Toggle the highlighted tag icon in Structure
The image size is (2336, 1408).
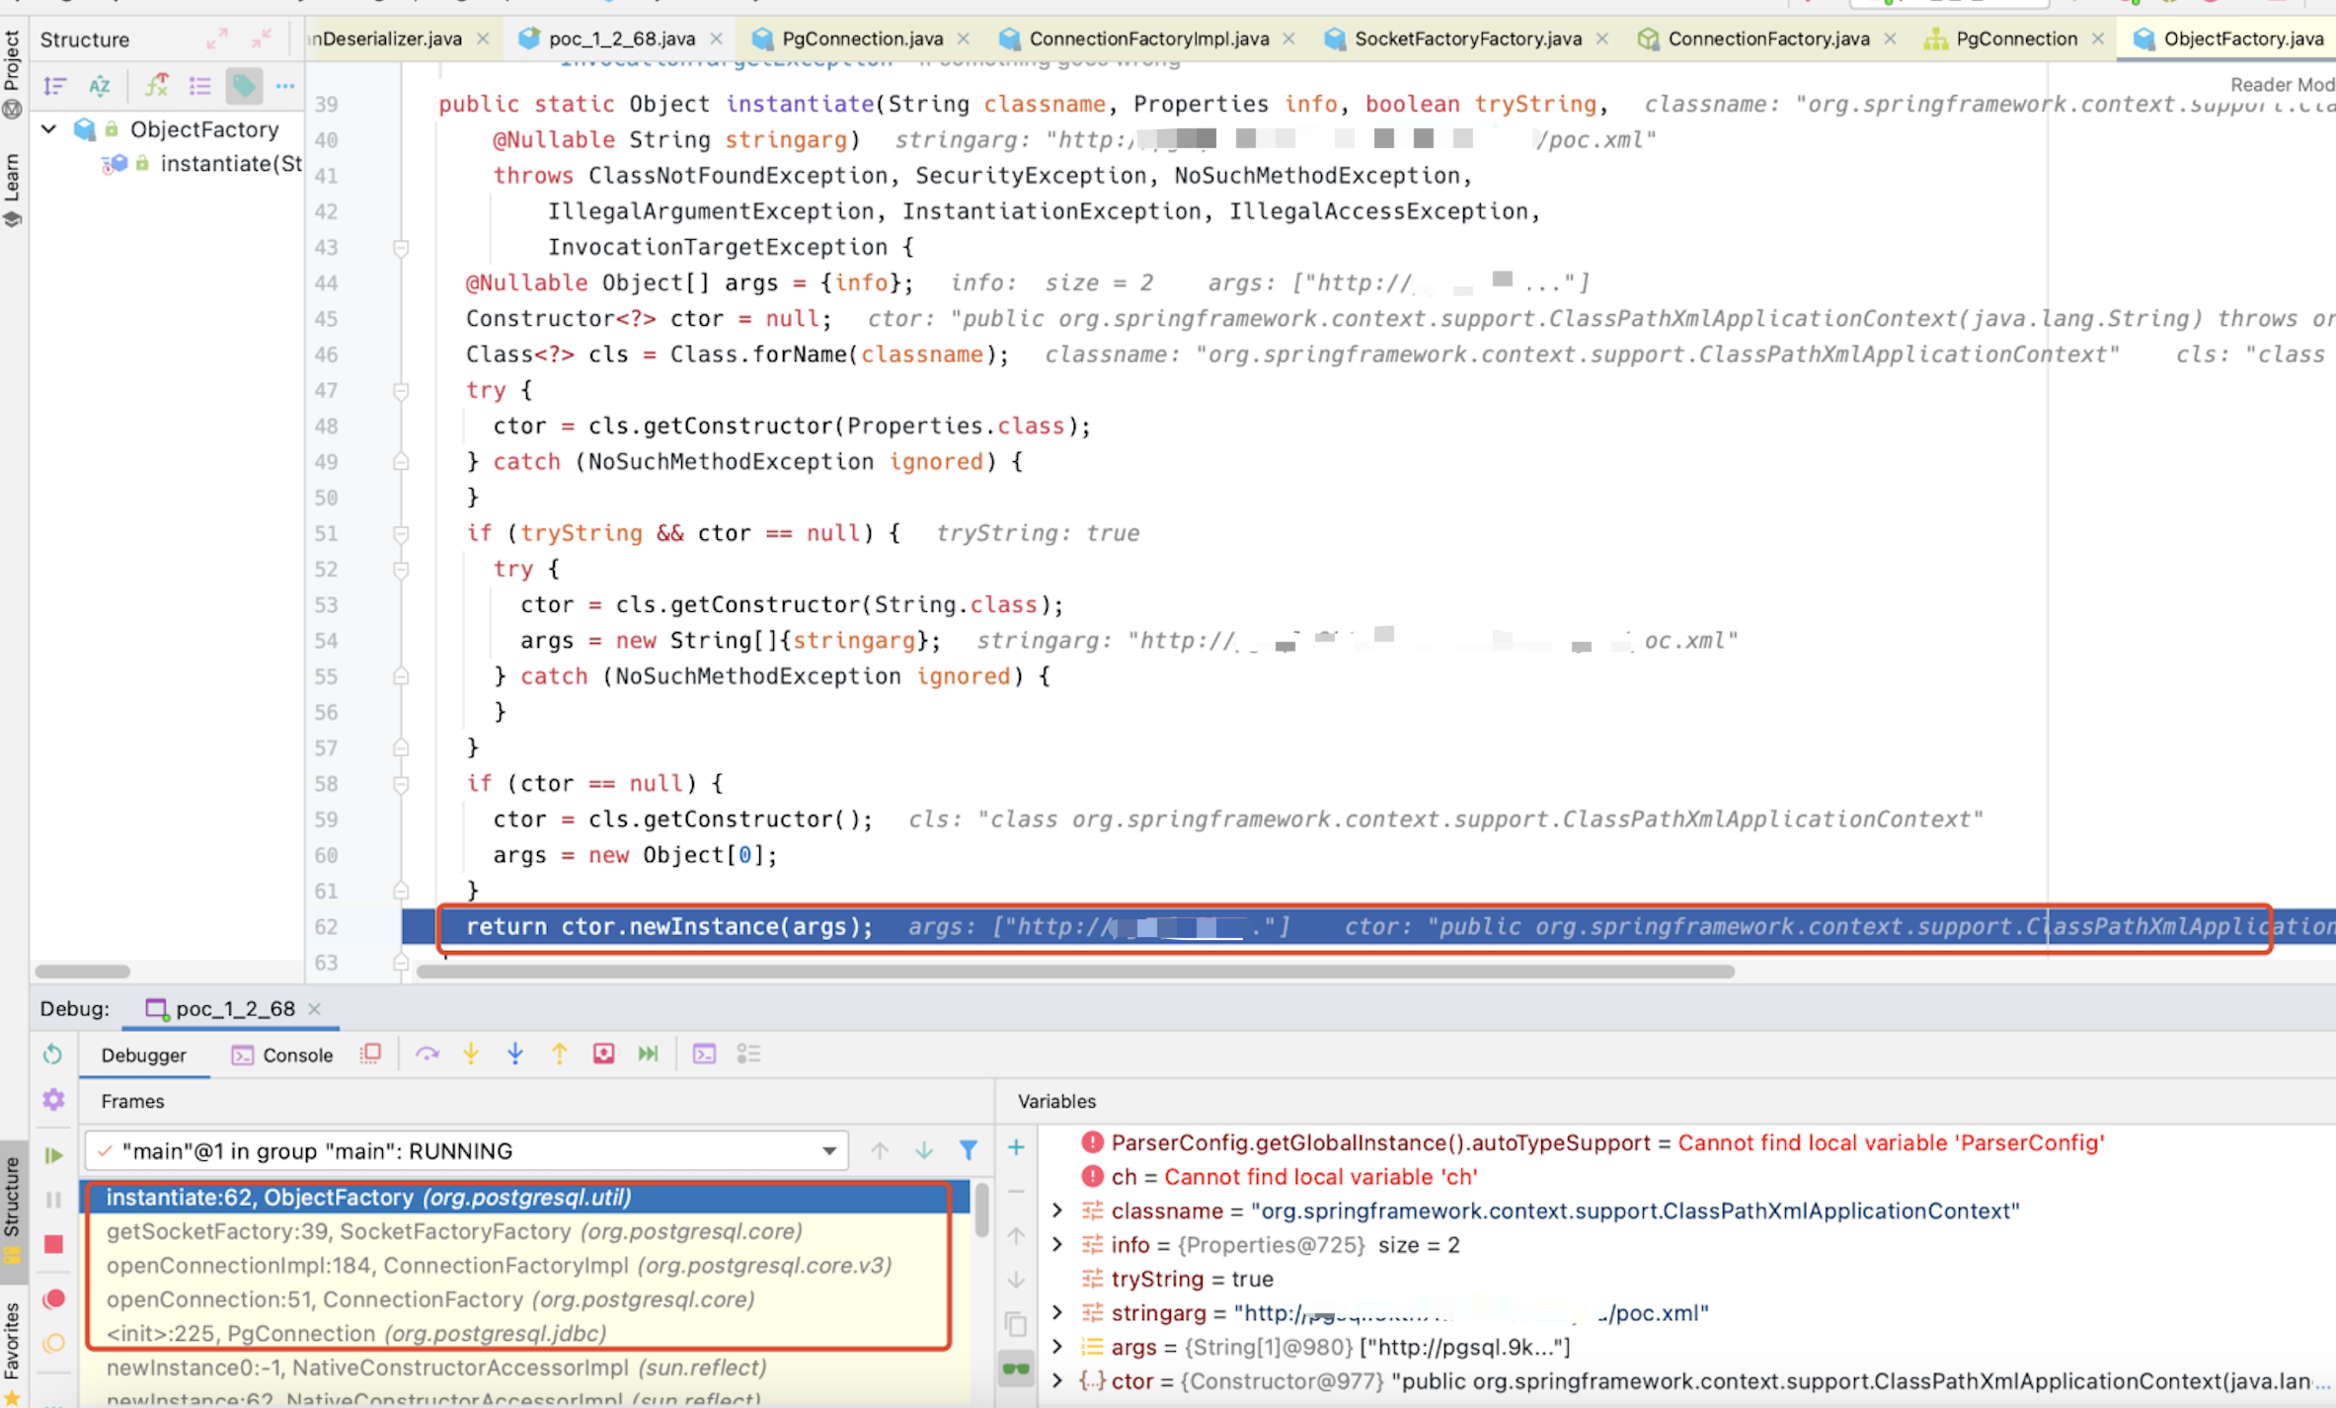(243, 86)
